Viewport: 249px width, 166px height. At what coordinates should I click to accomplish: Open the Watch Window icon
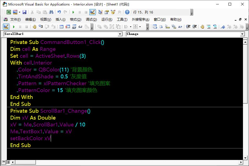74,27
